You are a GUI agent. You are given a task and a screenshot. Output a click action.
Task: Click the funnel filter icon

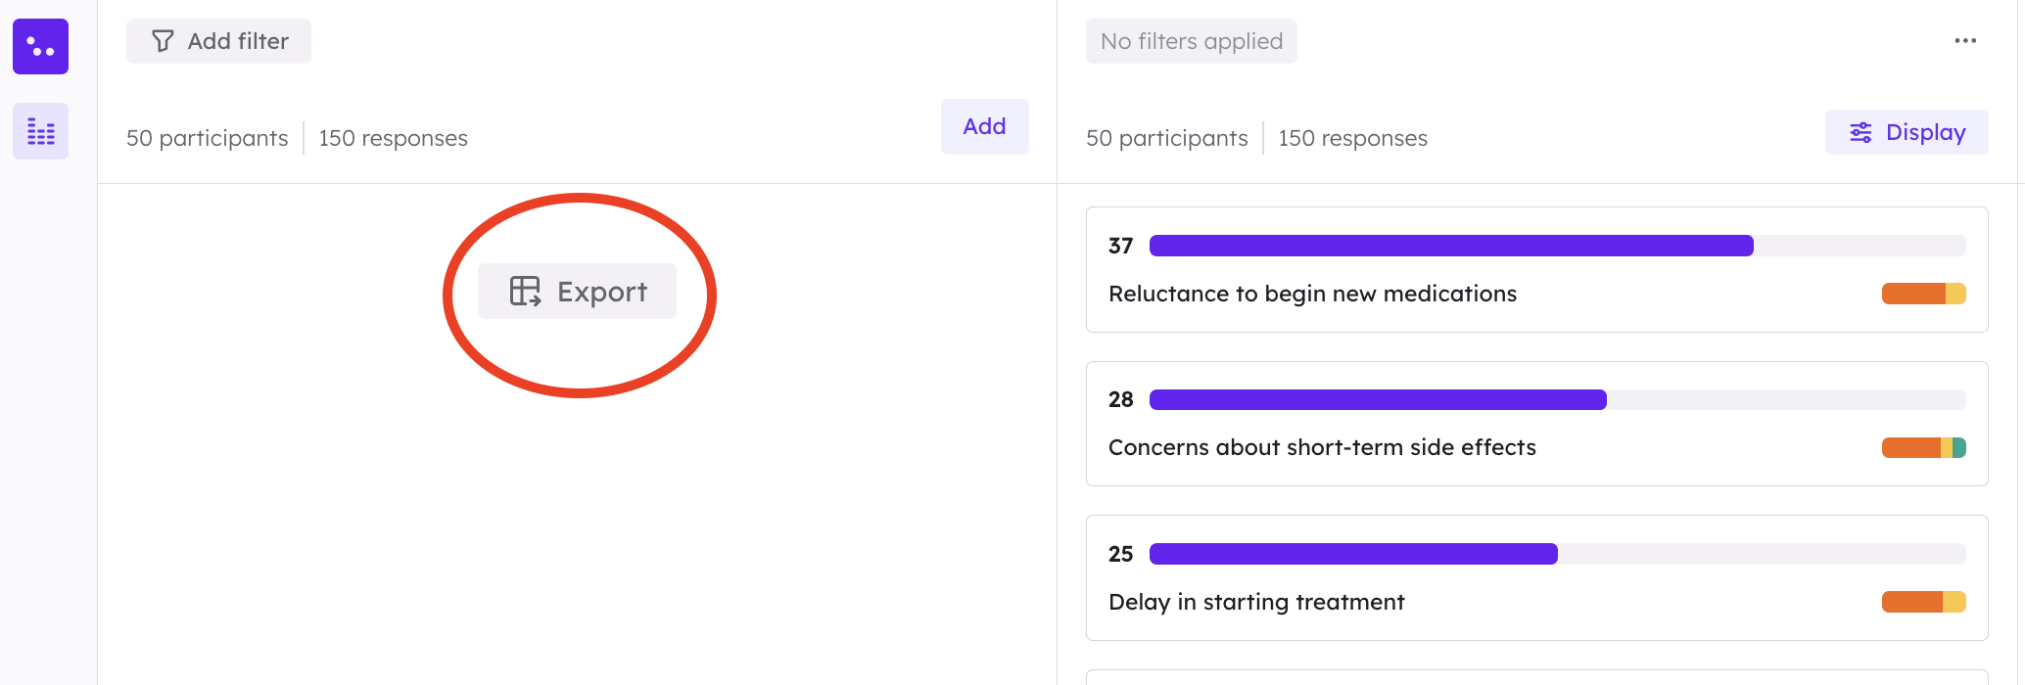click(x=163, y=41)
